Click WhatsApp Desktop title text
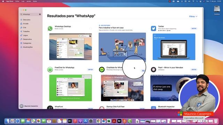The height and width of the screenshot is (125, 223). pos(63,26)
